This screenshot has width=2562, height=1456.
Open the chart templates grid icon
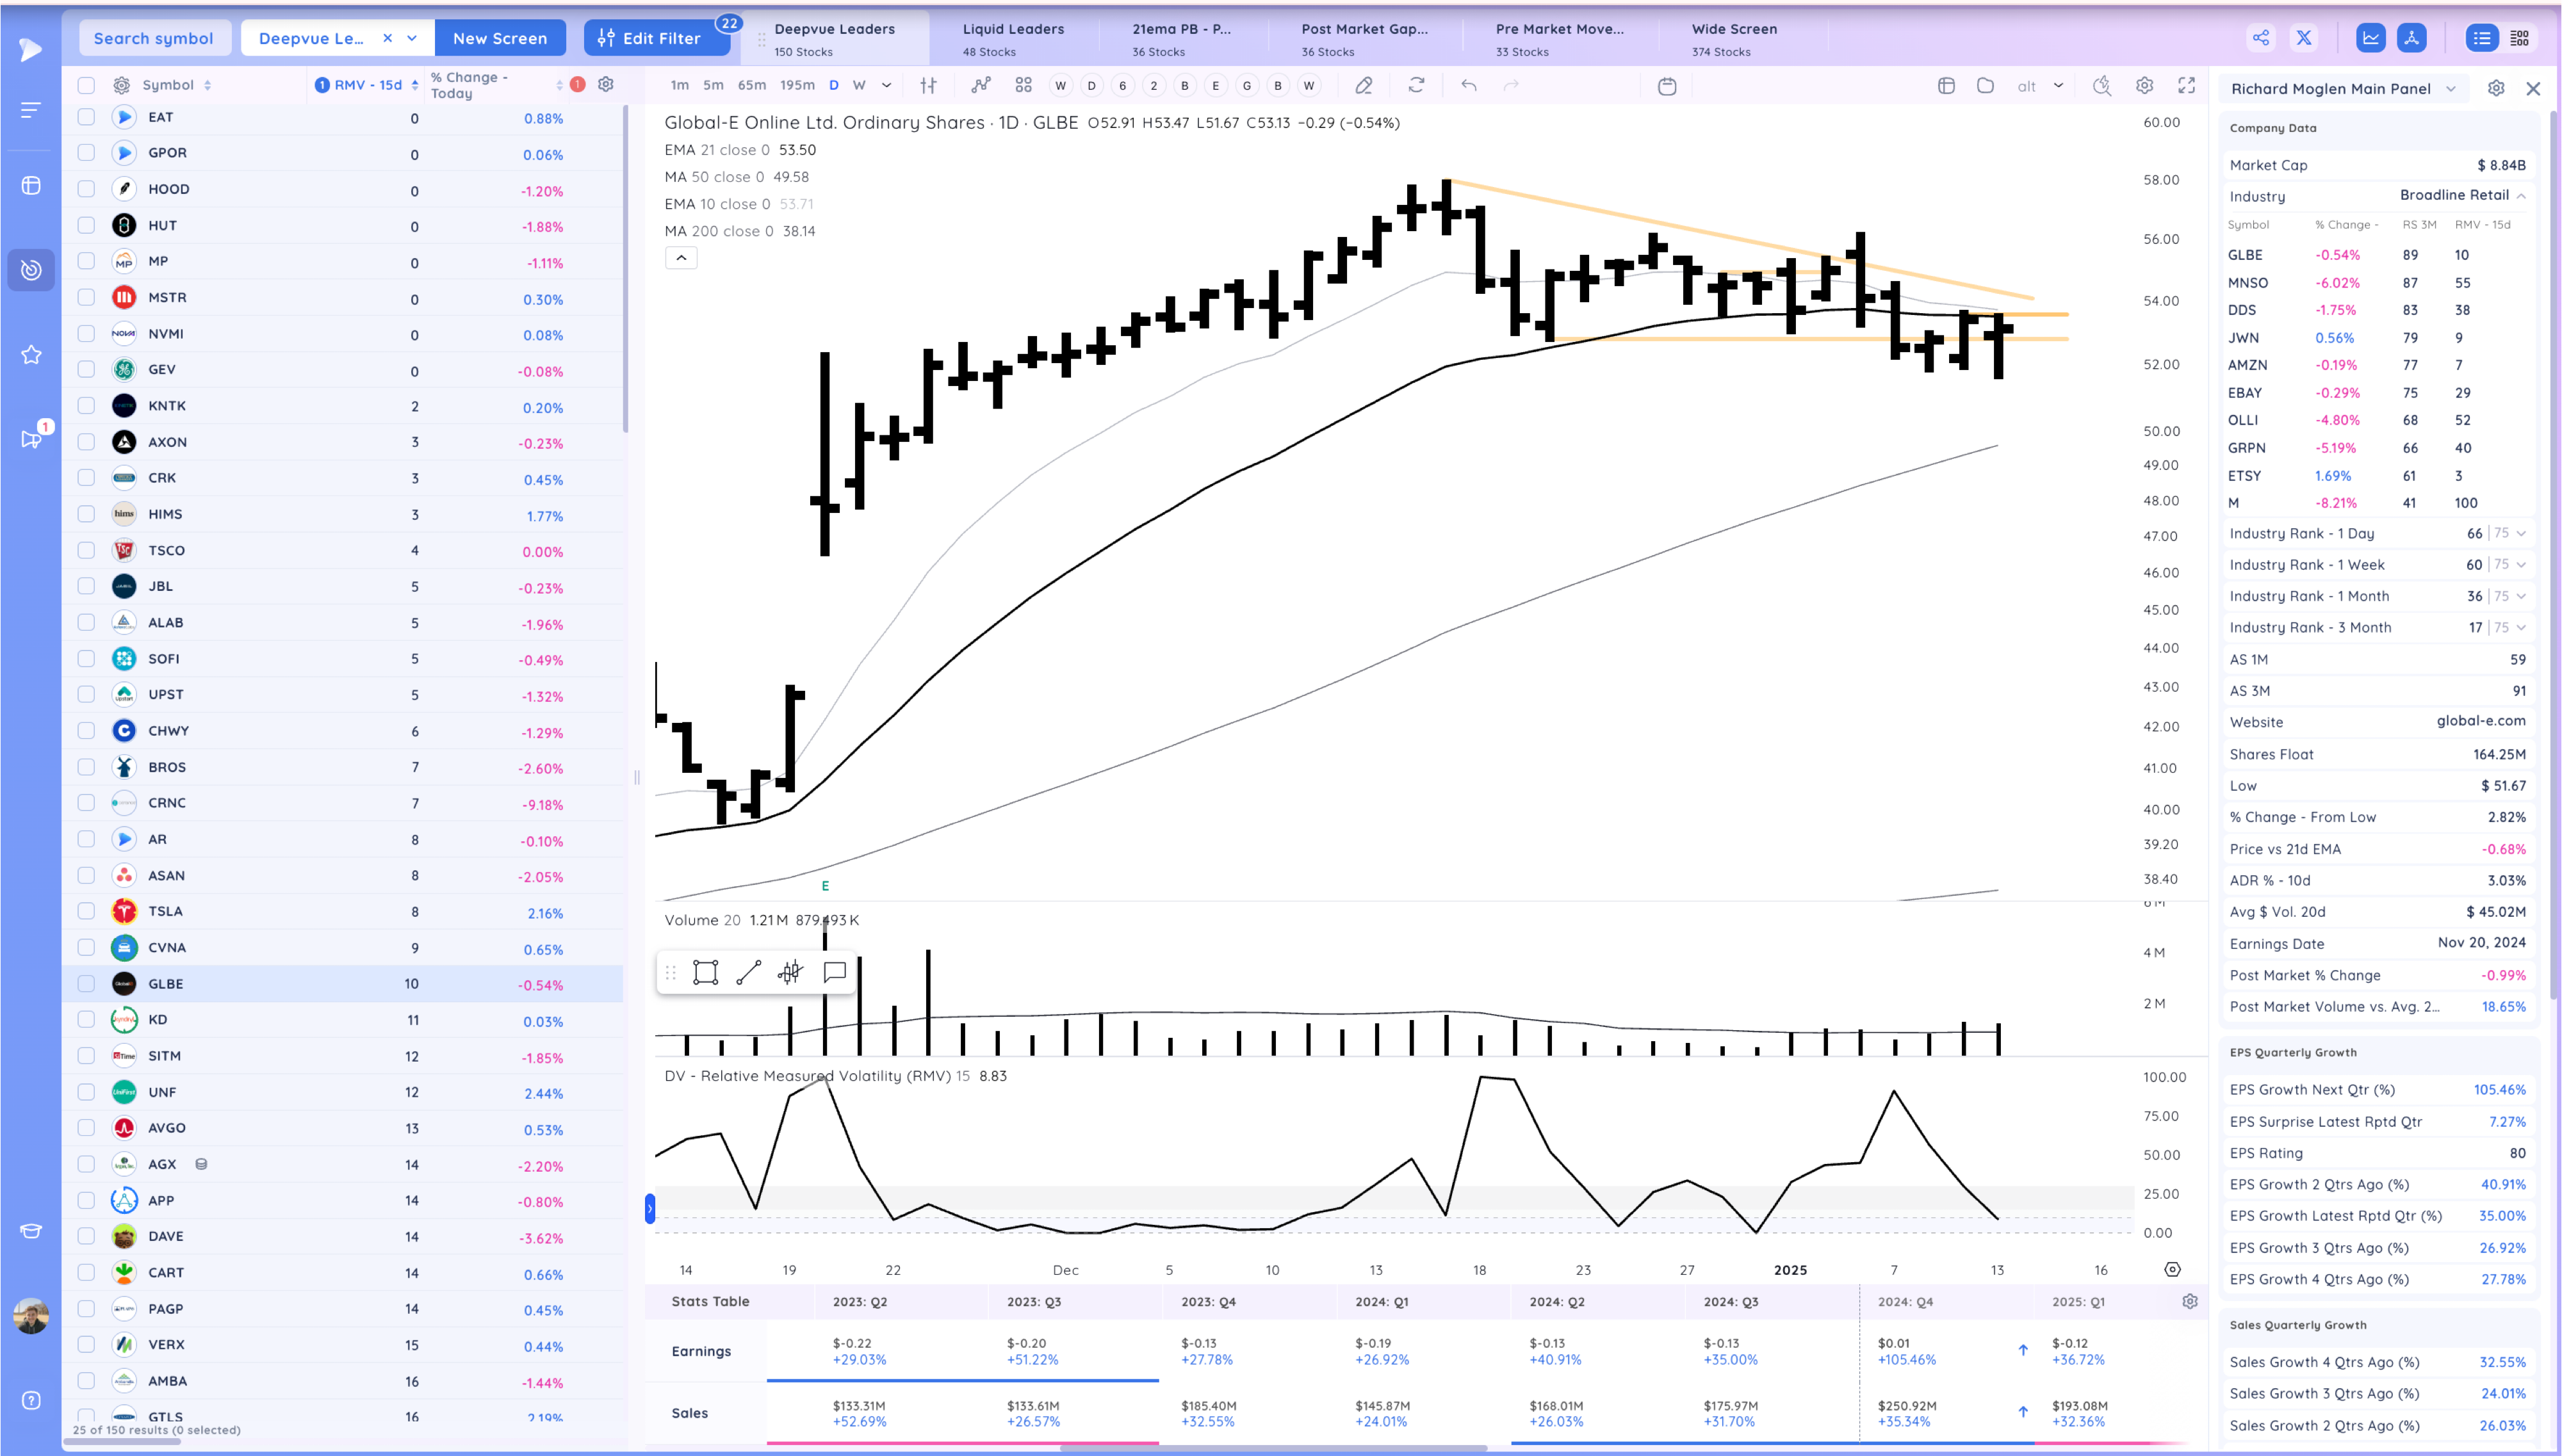point(1023,86)
